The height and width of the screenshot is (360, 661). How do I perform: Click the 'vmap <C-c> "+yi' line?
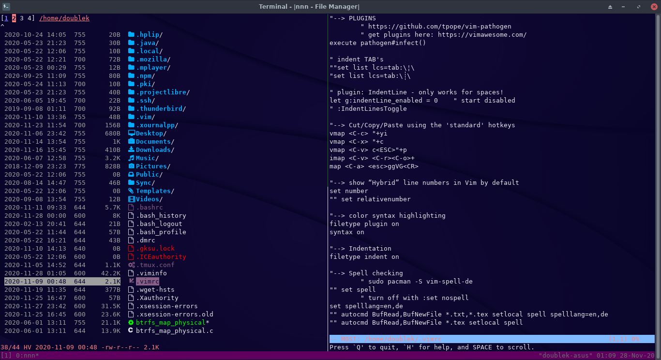pos(359,134)
